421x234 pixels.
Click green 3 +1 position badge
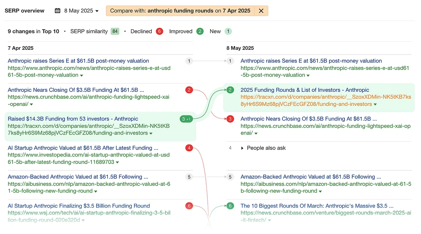pos(186,119)
